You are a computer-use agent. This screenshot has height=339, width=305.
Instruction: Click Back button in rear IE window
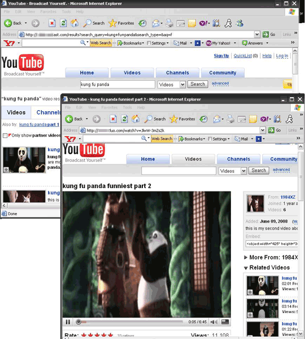(x=13, y=23)
